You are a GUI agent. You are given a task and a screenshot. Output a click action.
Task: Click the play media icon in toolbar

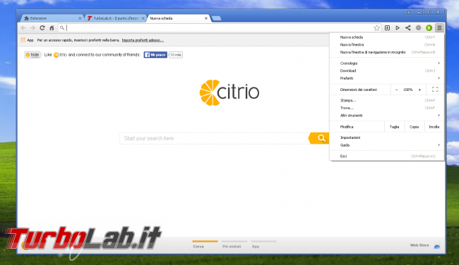coord(398,27)
